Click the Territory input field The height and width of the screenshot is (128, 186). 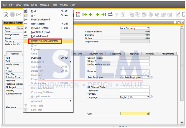[x=135, y=94]
